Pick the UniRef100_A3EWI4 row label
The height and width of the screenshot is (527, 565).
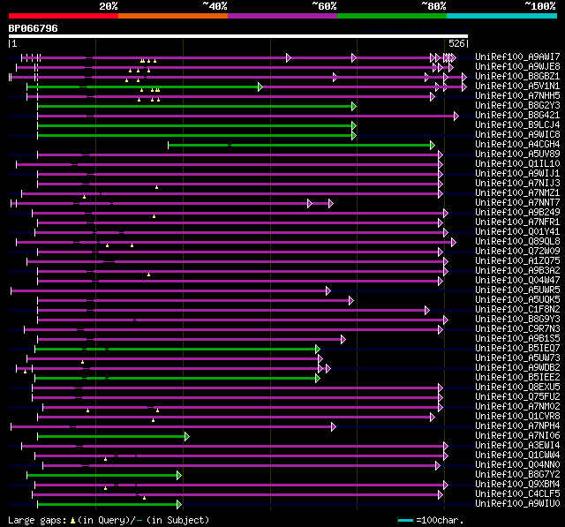point(517,446)
